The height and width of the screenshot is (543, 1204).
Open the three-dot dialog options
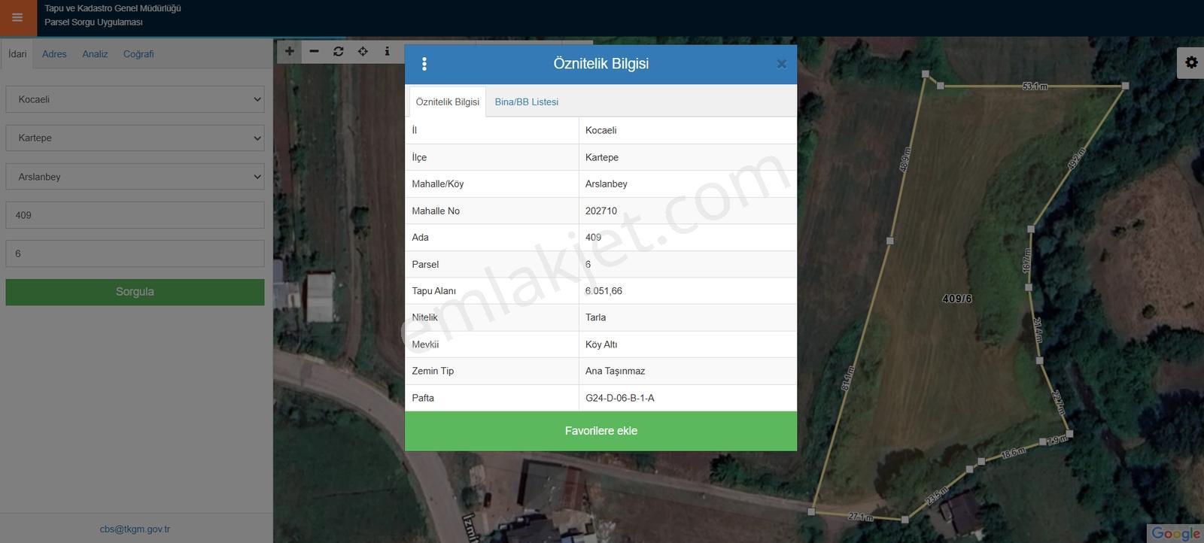click(x=424, y=64)
